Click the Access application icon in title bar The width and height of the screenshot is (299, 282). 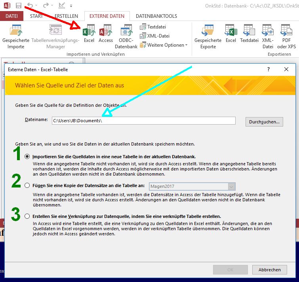[x=7, y=5]
